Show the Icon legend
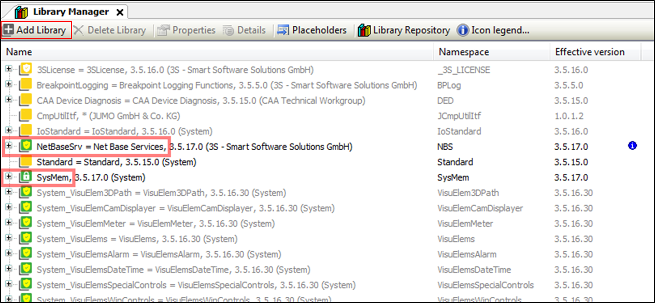This screenshot has height=303, width=655. [493, 30]
